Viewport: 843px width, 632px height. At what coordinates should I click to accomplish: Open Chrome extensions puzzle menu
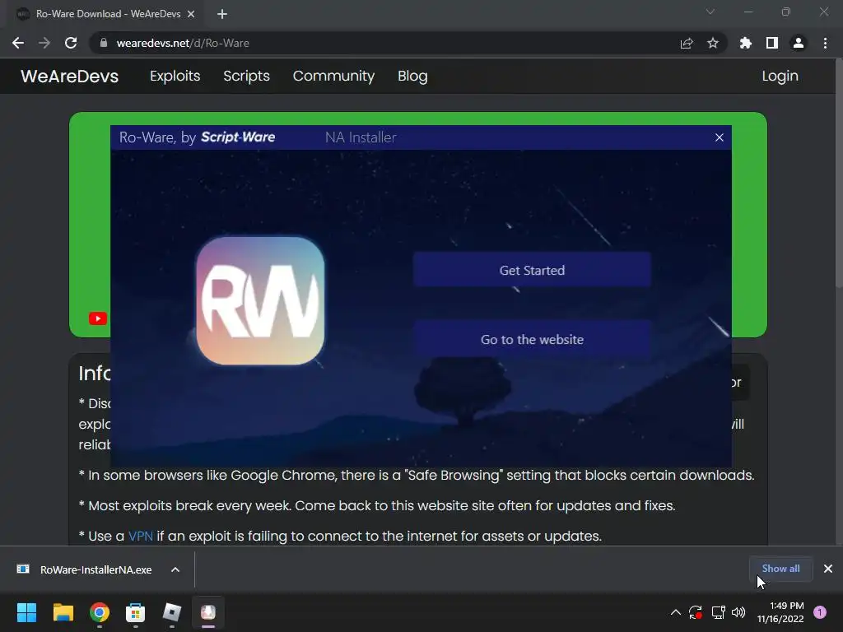coord(746,43)
